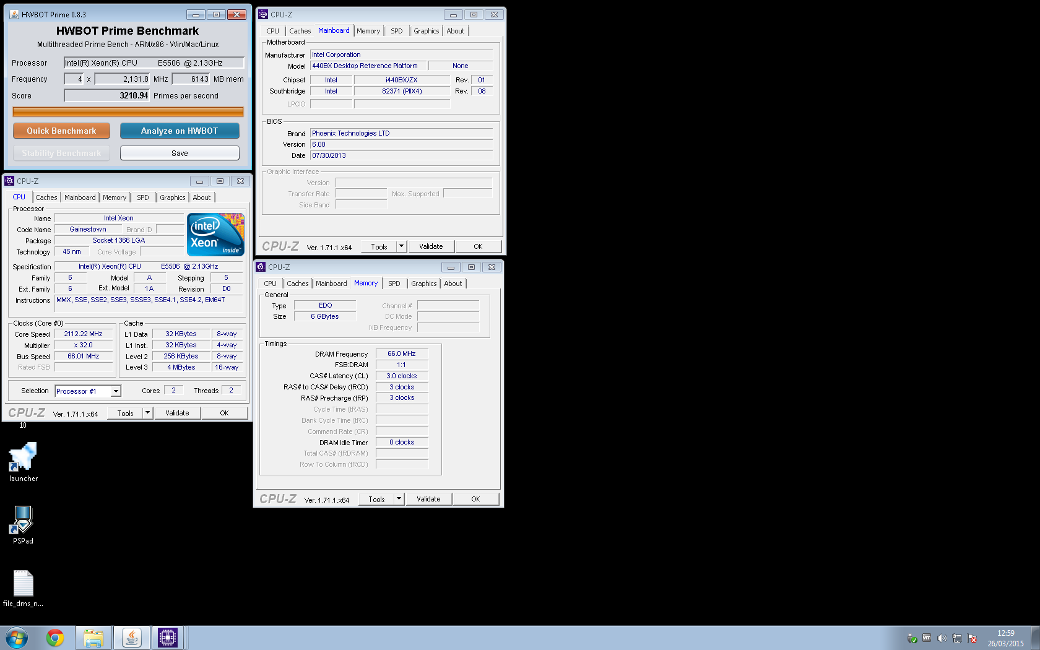This screenshot has width=1040, height=650.
Task: Click the 6 GBytes memory size value
Action: pyautogui.click(x=325, y=316)
